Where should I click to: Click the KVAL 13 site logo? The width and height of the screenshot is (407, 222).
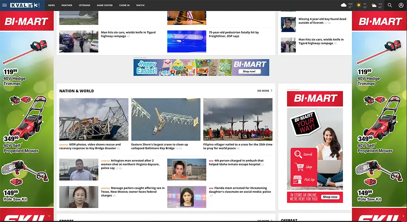(x=25, y=5)
